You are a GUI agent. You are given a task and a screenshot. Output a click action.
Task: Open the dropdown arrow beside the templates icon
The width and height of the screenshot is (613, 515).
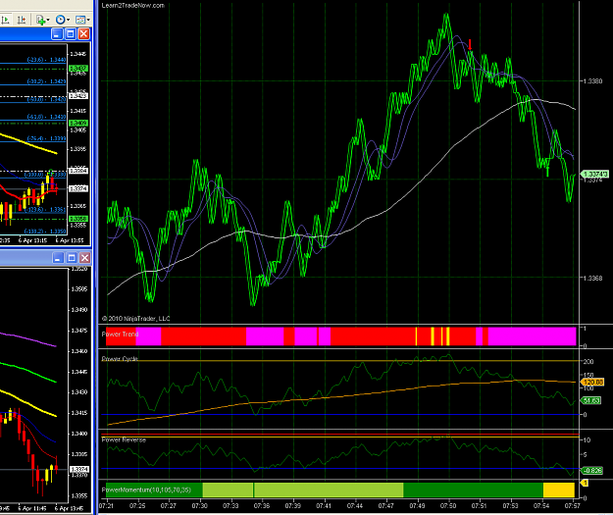point(88,20)
